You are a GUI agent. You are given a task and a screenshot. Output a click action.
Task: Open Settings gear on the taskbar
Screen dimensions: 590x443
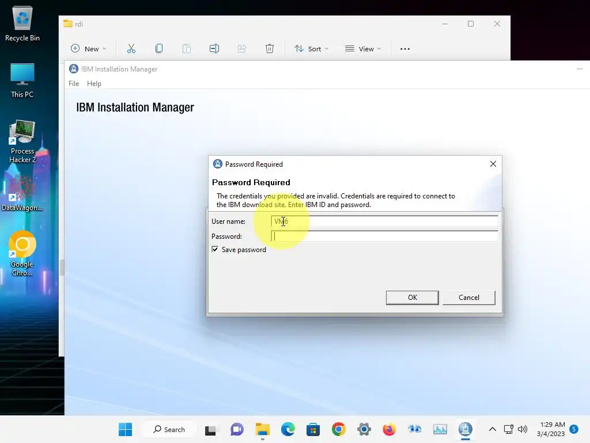tap(364, 429)
